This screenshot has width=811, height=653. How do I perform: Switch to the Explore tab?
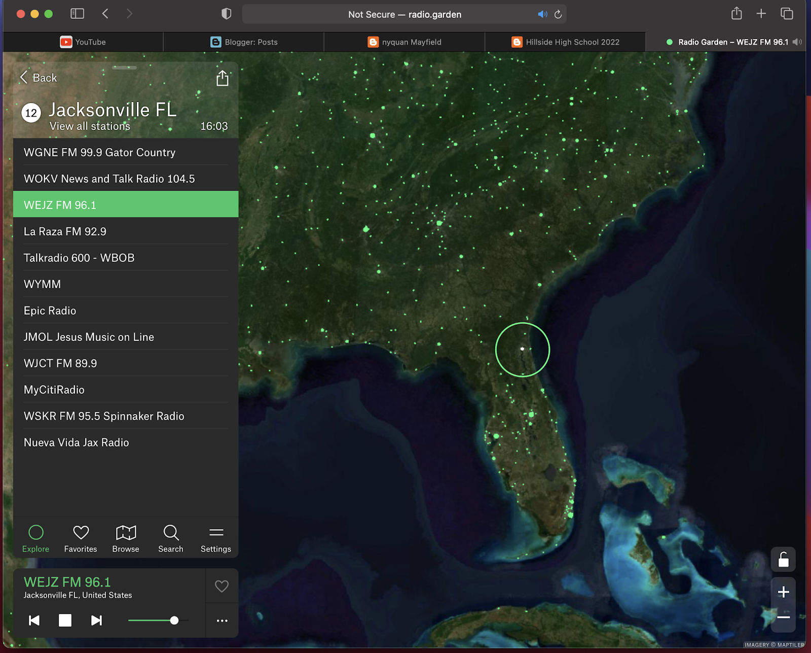pyautogui.click(x=36, y=538)
